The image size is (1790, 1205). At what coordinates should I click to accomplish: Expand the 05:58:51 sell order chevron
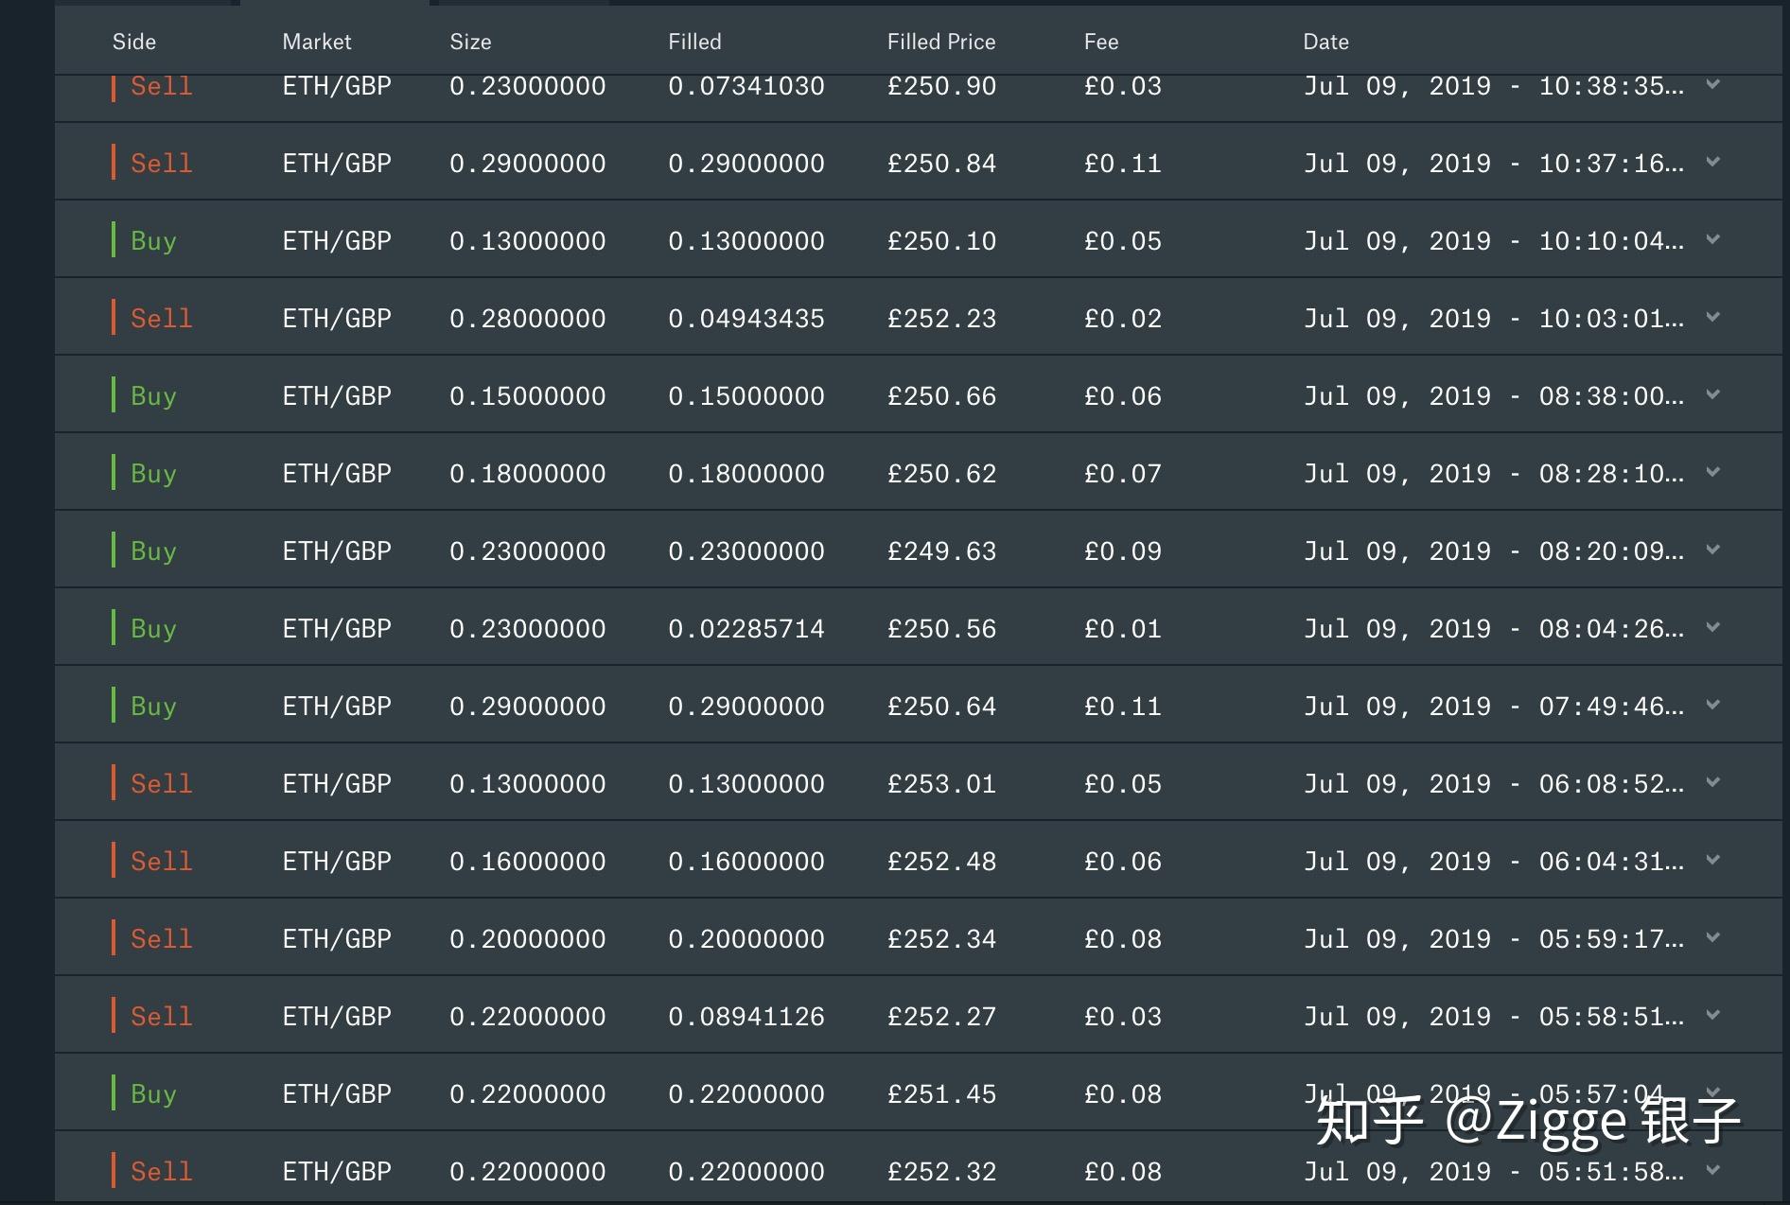[x=1712, y=1015]
